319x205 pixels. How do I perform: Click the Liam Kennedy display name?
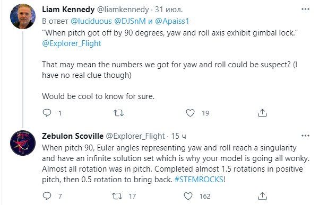[68, 10]
